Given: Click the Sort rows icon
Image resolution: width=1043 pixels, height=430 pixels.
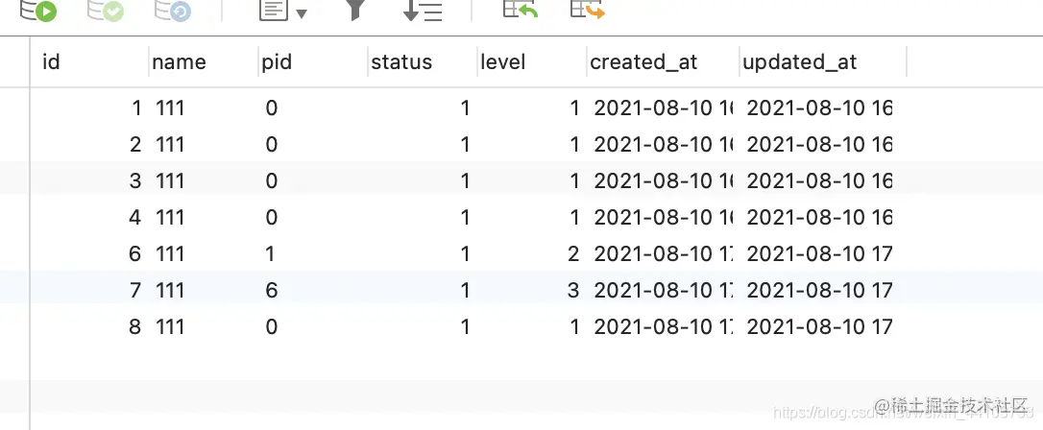Looking at the screenshot, I should 423,10.
